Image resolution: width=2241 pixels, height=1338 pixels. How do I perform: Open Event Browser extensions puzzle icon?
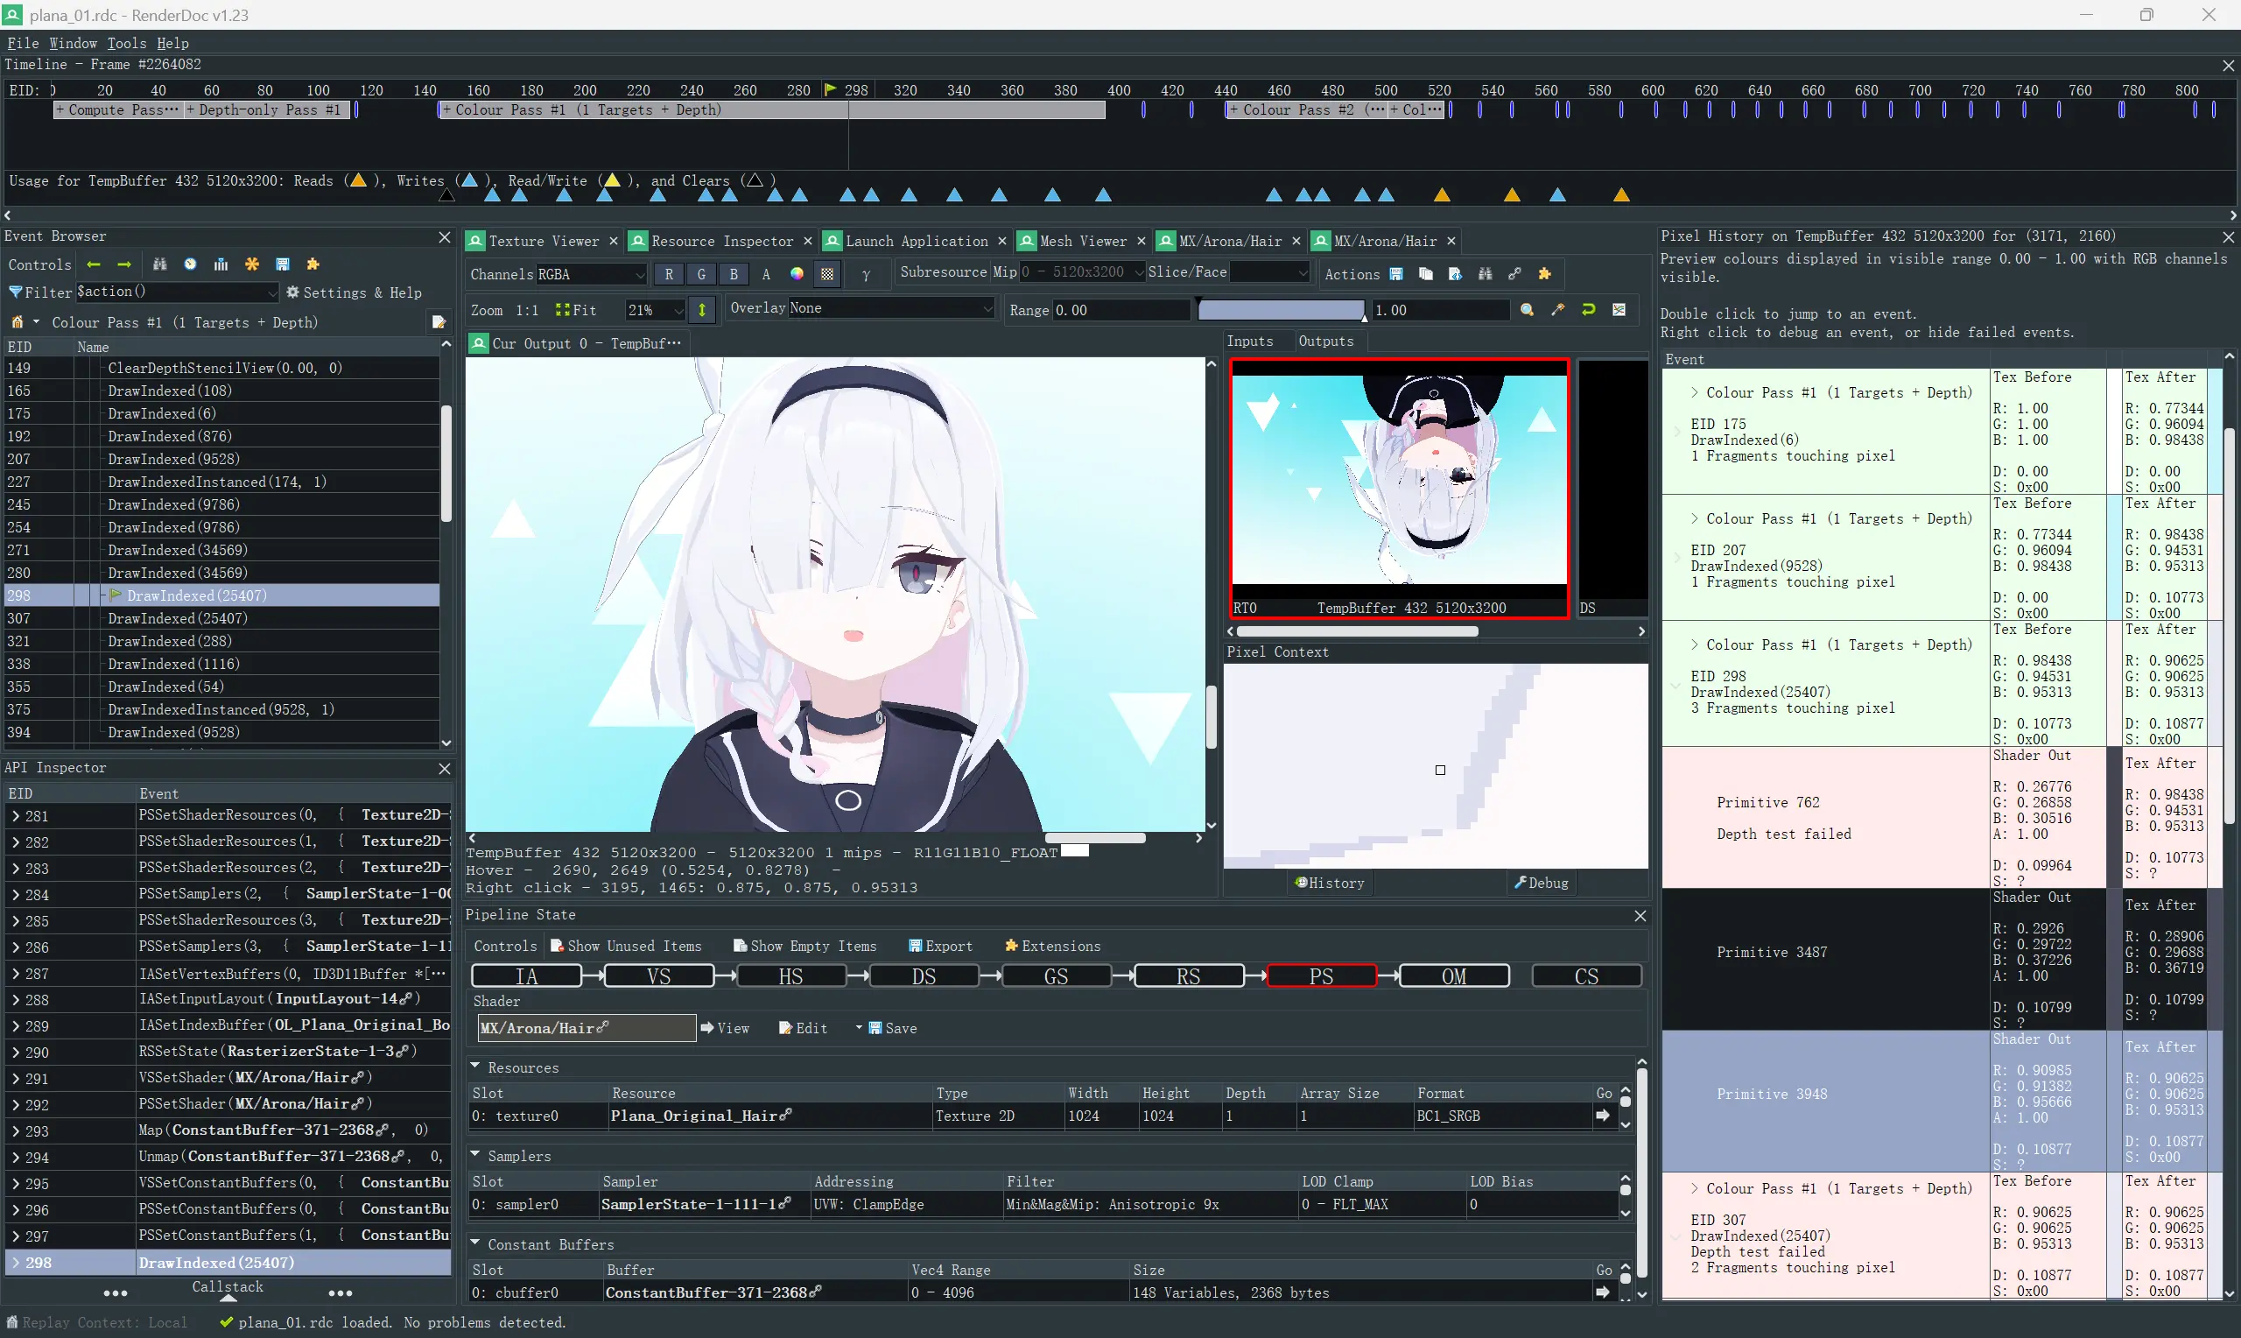[x=313, y=264]
